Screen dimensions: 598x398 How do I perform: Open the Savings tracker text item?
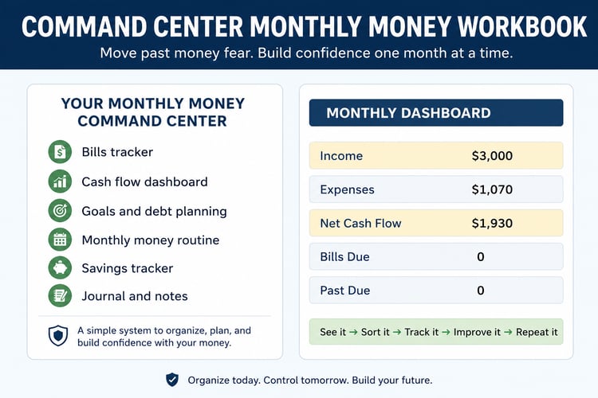pyautogui.click(x=128, y=268)
